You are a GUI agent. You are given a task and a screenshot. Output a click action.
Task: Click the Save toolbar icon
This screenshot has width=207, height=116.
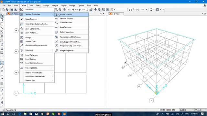12,10
